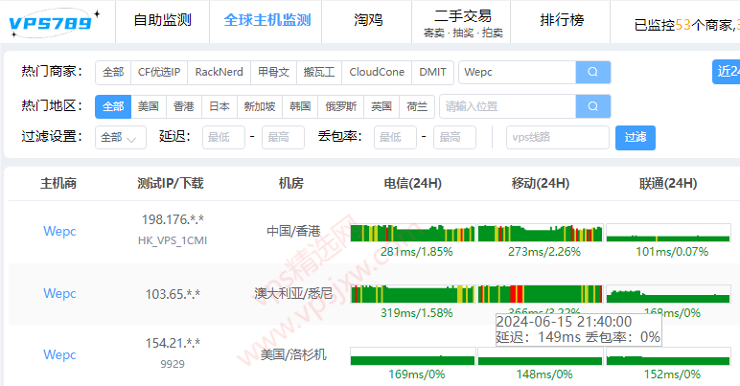Open the 二手交易 nav tab

click(462, 16)
